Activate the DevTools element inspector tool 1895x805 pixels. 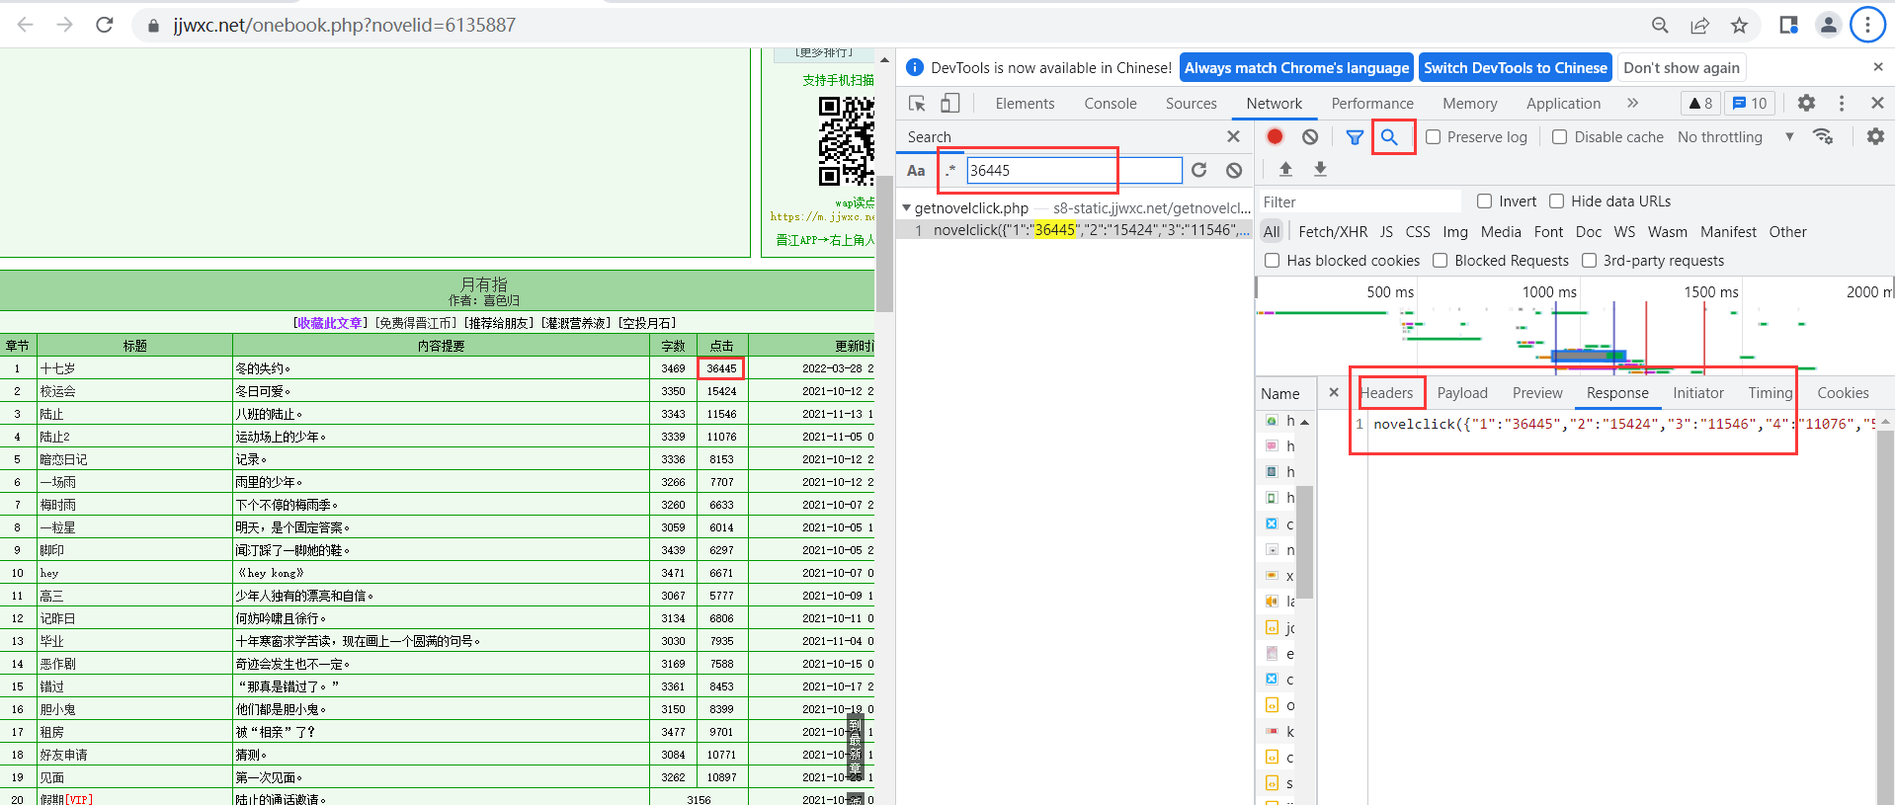917,104
